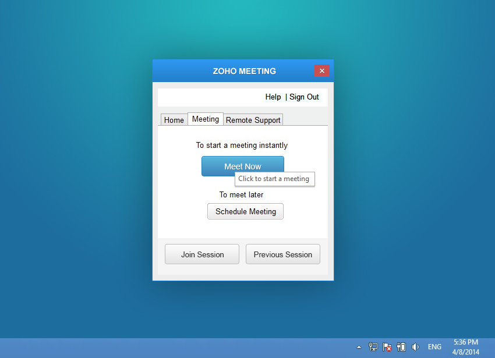This screenshot has width=495, height=358.
Task: Click the Sign Out link
Action: 304,97
